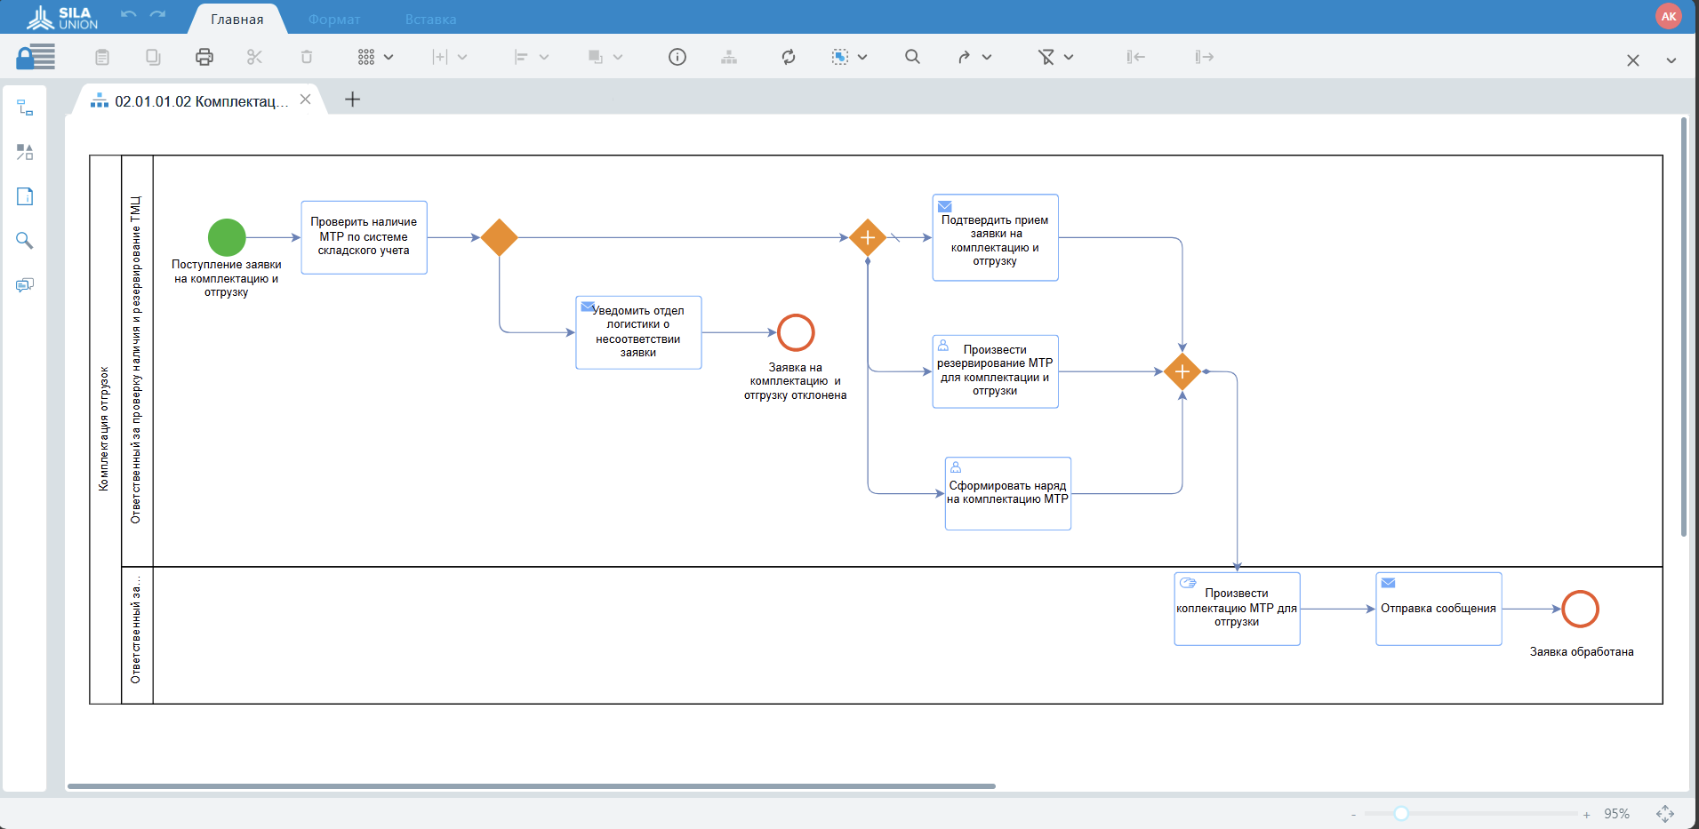1699x829 pixels.
Task: Expand the selection mode dropdown arrow
Action: [862, 57]
